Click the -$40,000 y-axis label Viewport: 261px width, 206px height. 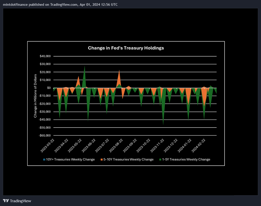[45, 120]
